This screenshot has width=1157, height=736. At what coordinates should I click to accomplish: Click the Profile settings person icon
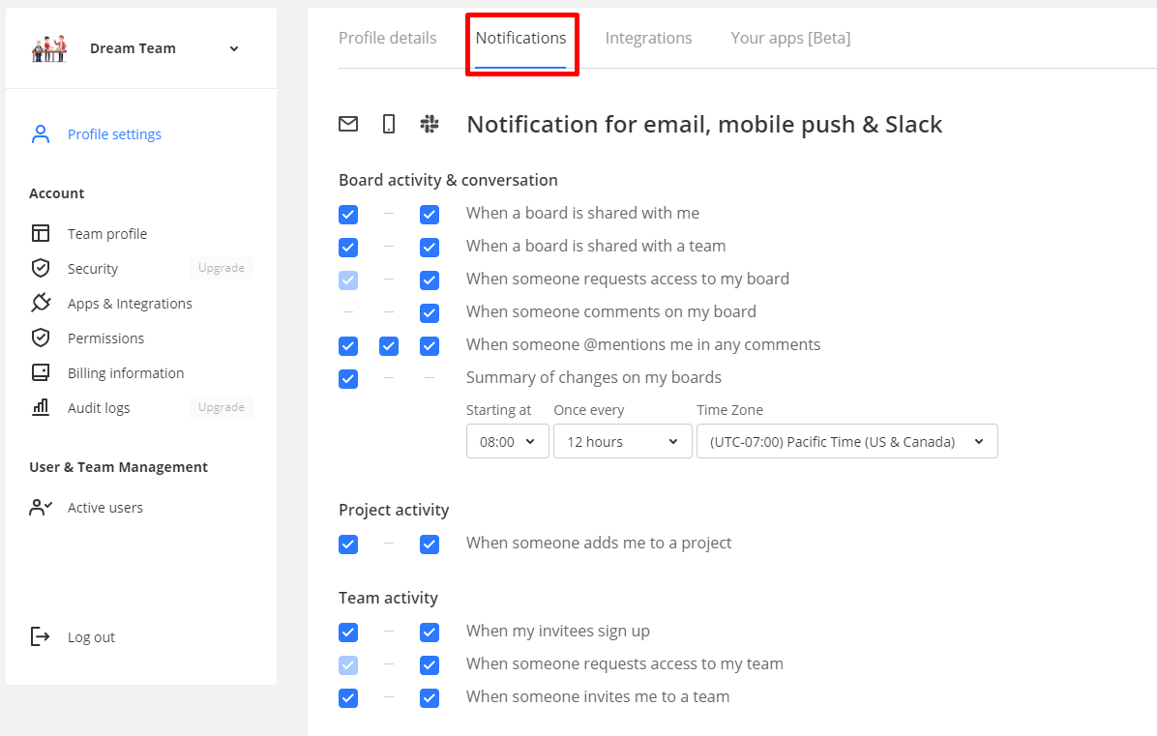pos(41,134)
